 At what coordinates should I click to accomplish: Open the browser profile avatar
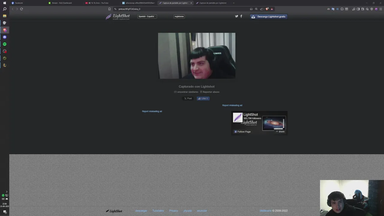(x=376, y=9)
